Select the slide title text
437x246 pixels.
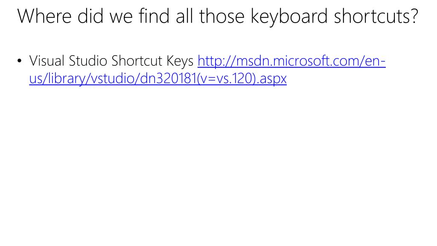(x=218, y=17)
